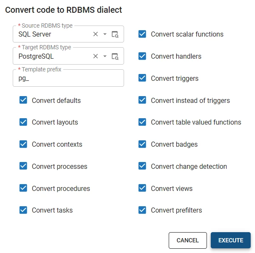
Task: Toggle the Convert views checkbox
Action: 142,188
